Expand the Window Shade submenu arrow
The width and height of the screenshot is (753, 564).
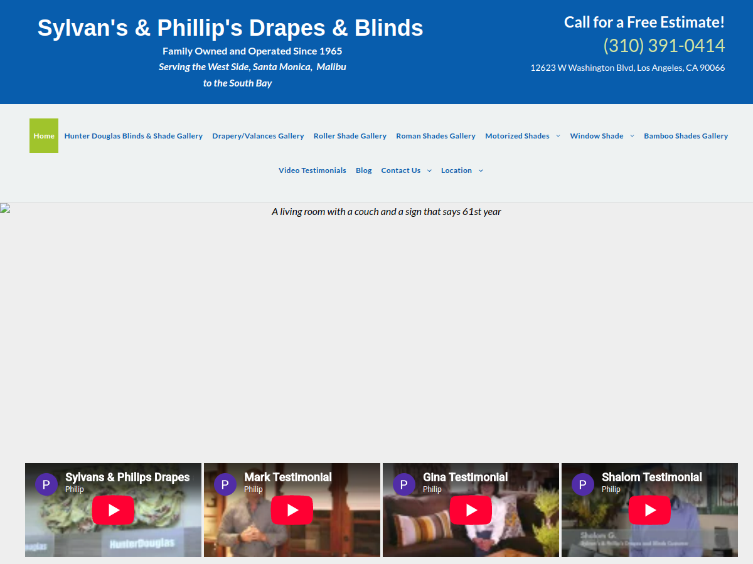tap(632, 136)
